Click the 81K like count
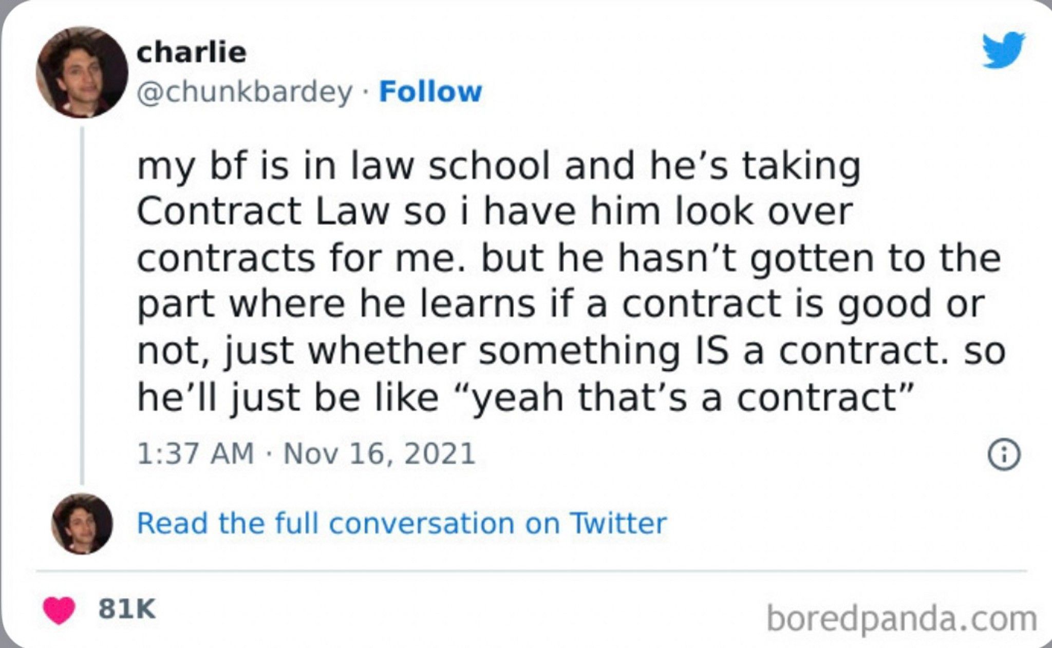Screen dimensions: 1052x648 [126, 609]
